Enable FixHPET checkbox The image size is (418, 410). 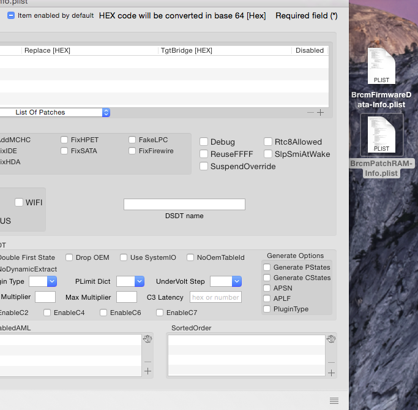point(64,140)
